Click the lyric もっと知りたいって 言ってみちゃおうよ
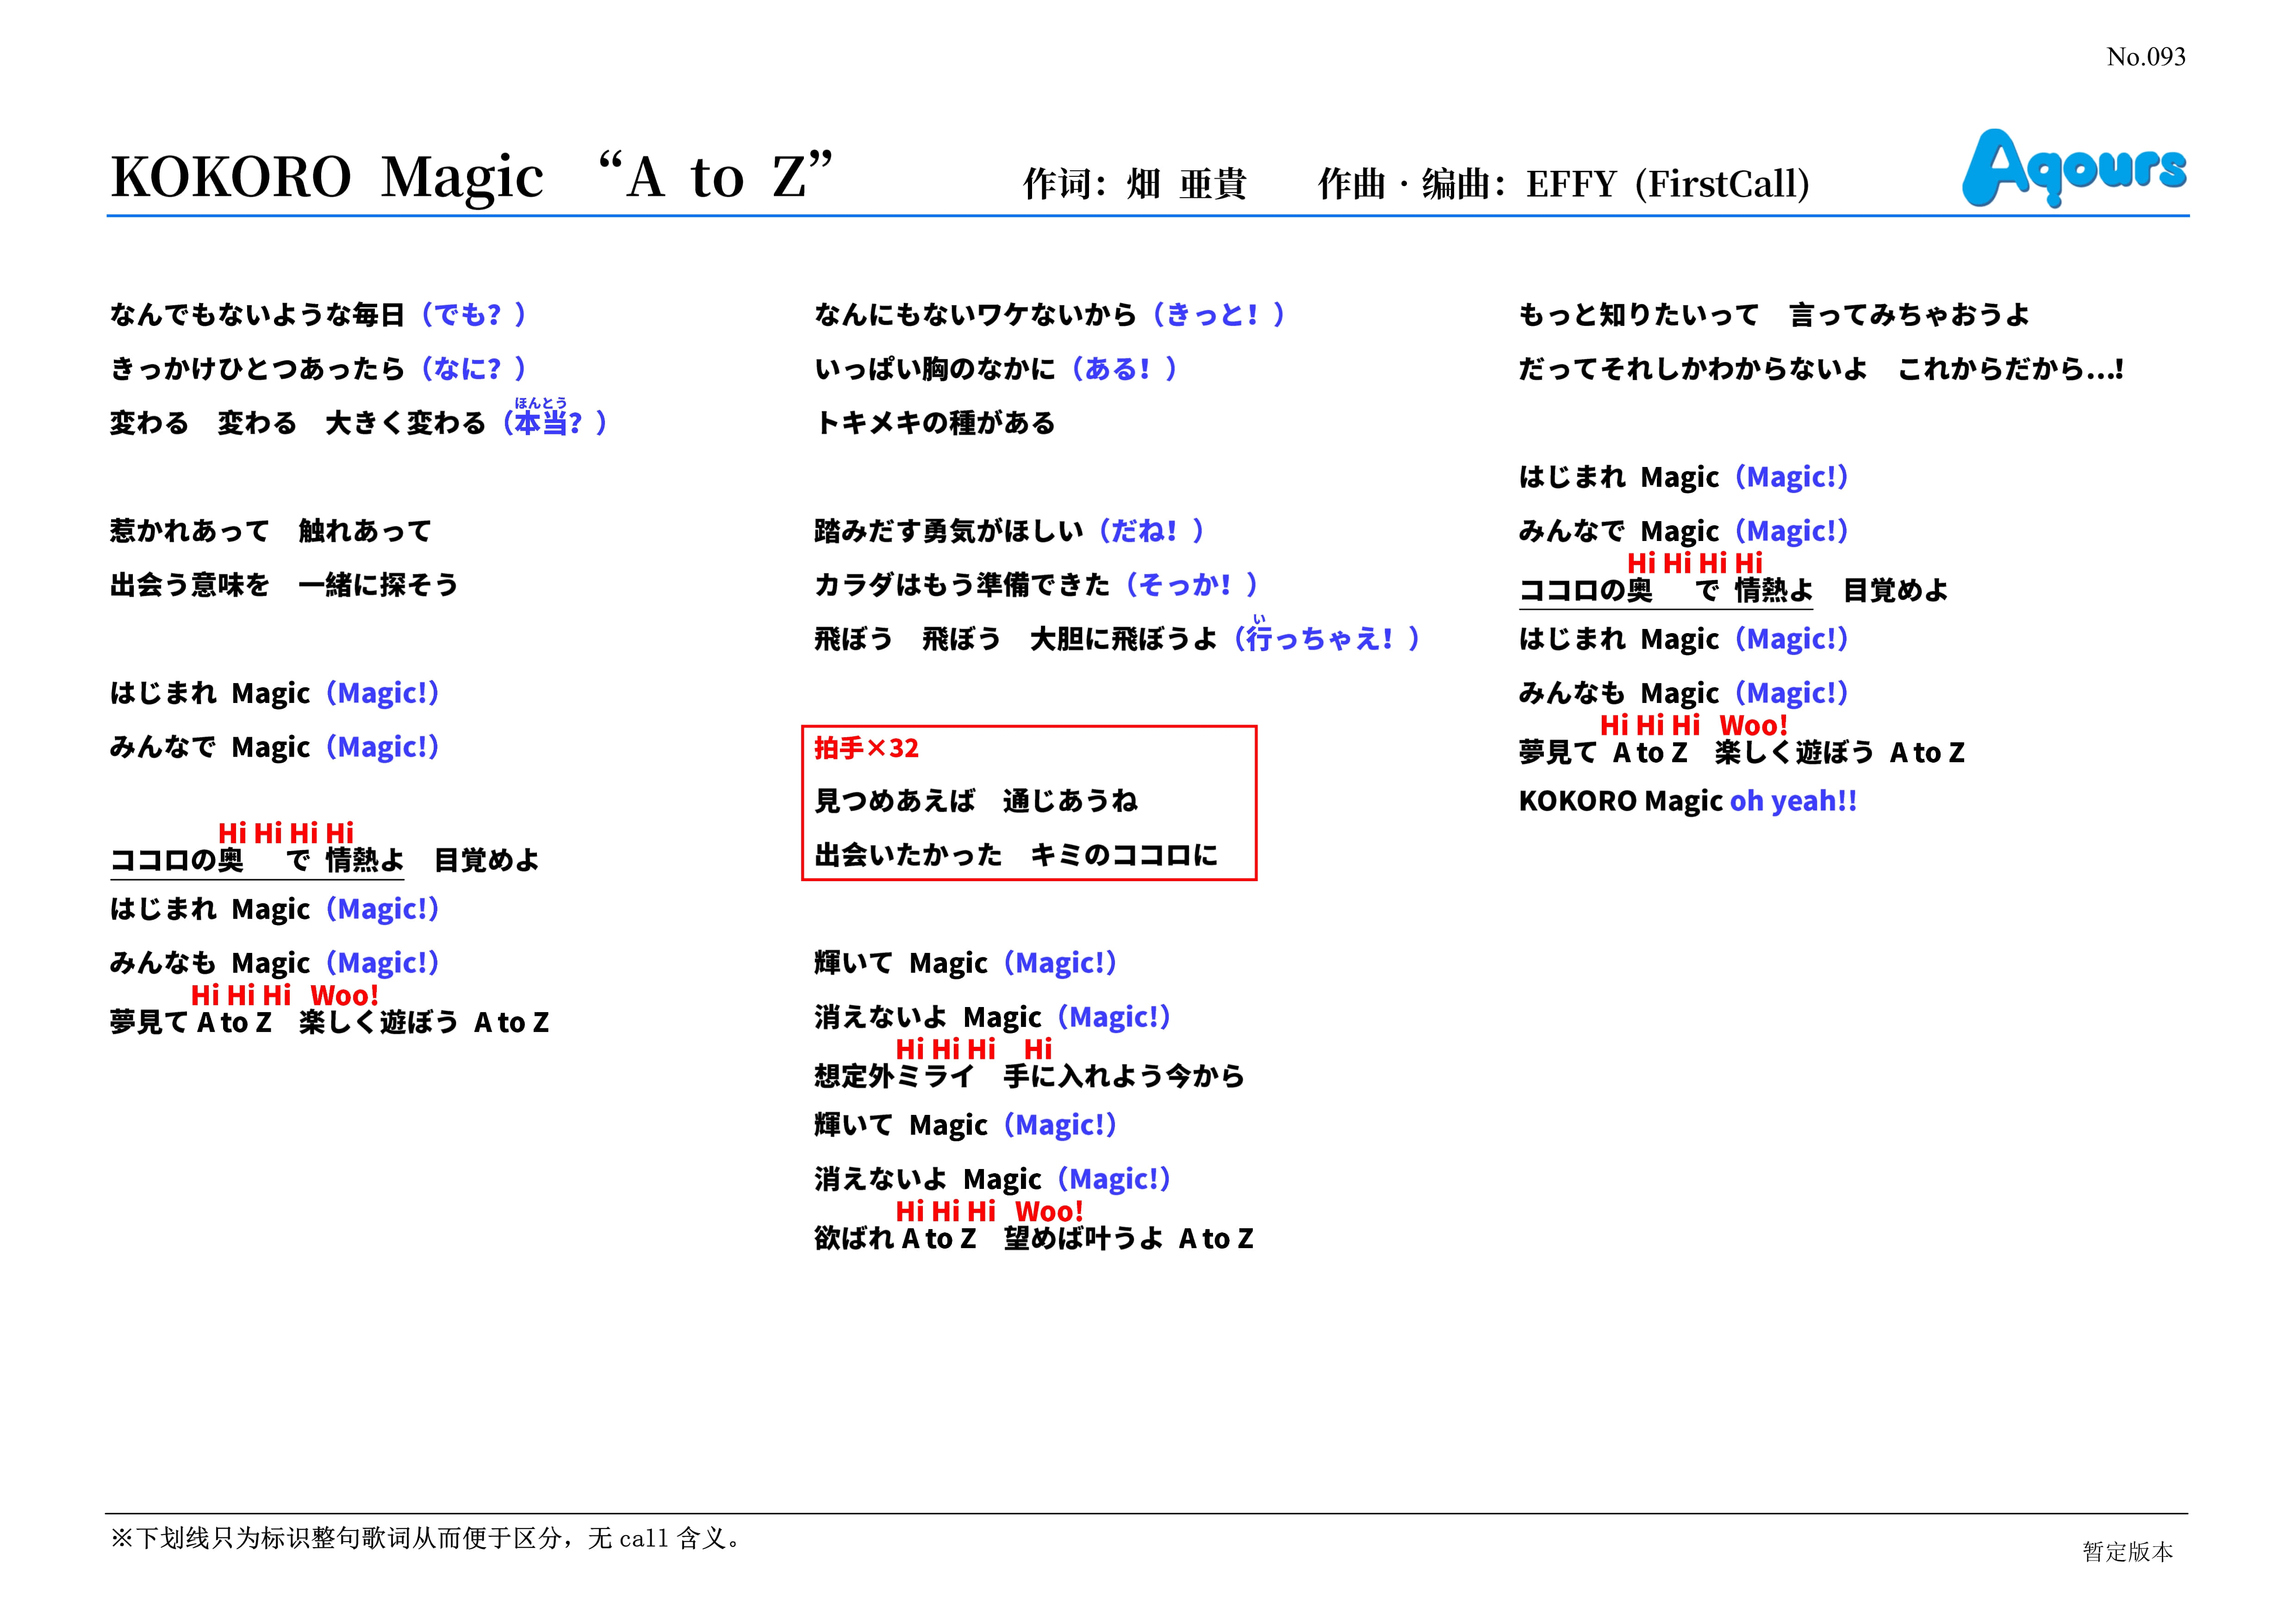 1774,315
